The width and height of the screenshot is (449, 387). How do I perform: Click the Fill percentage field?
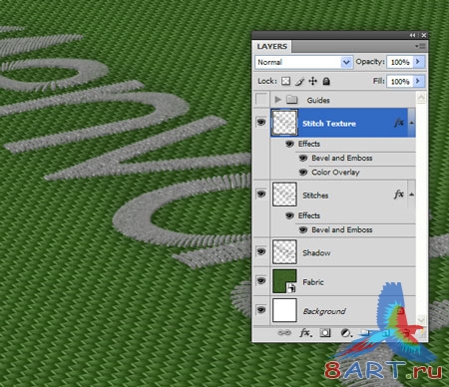[400, 81]
